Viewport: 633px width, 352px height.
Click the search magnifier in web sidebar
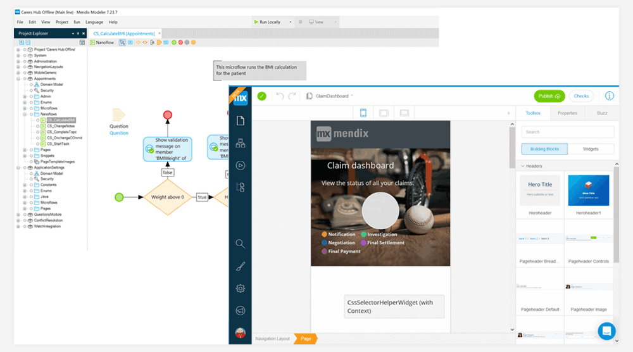pyautogui.click(x=240, y=243)
